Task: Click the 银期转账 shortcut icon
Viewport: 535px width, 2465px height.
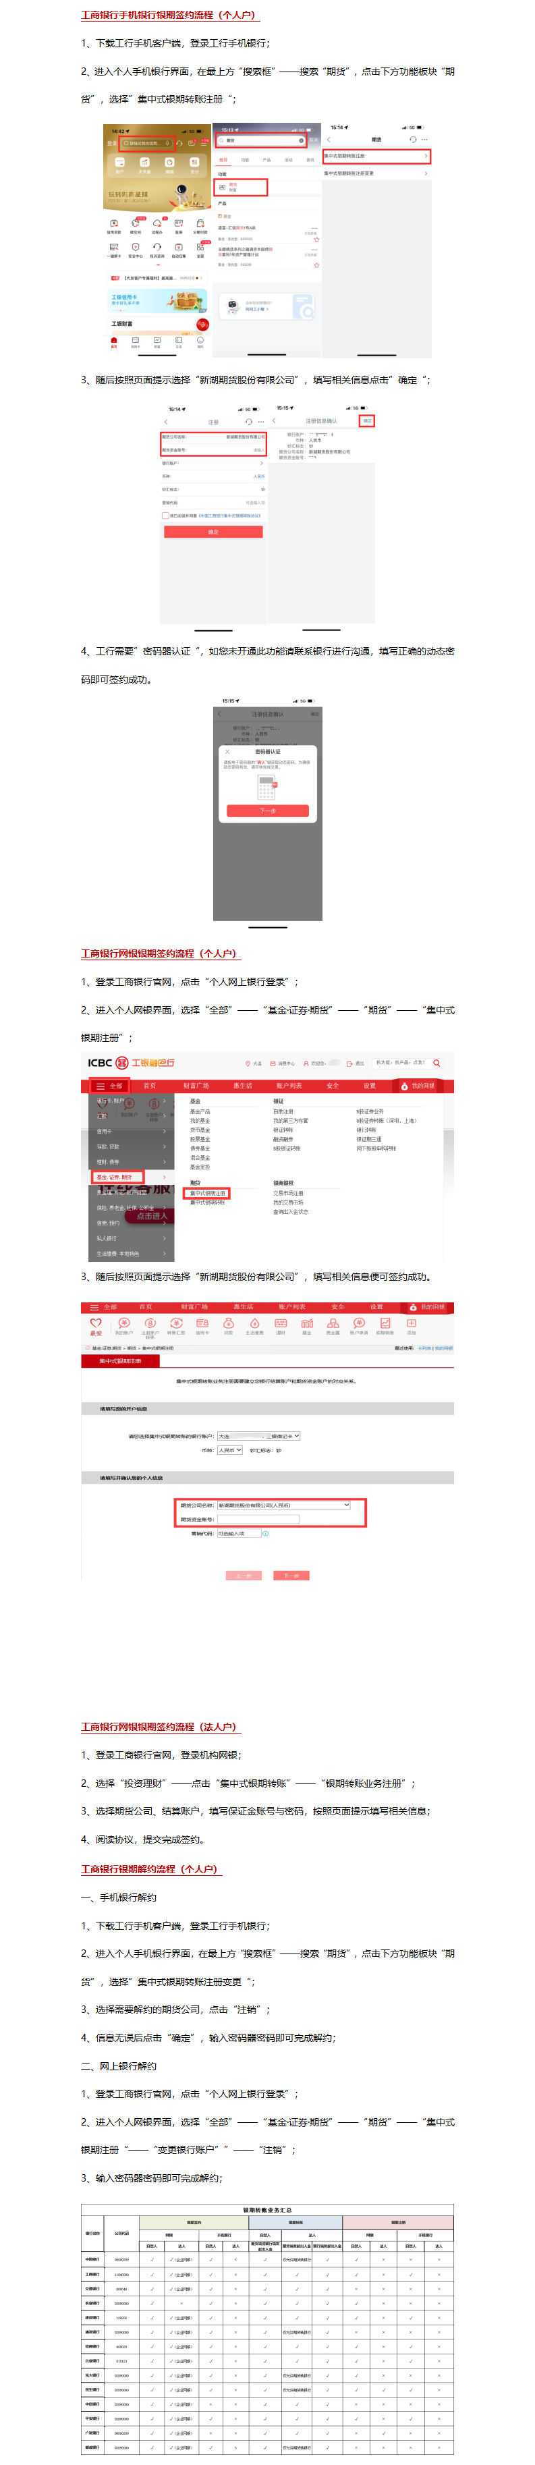Action: pyautogui.click(x=386, y=1326)
